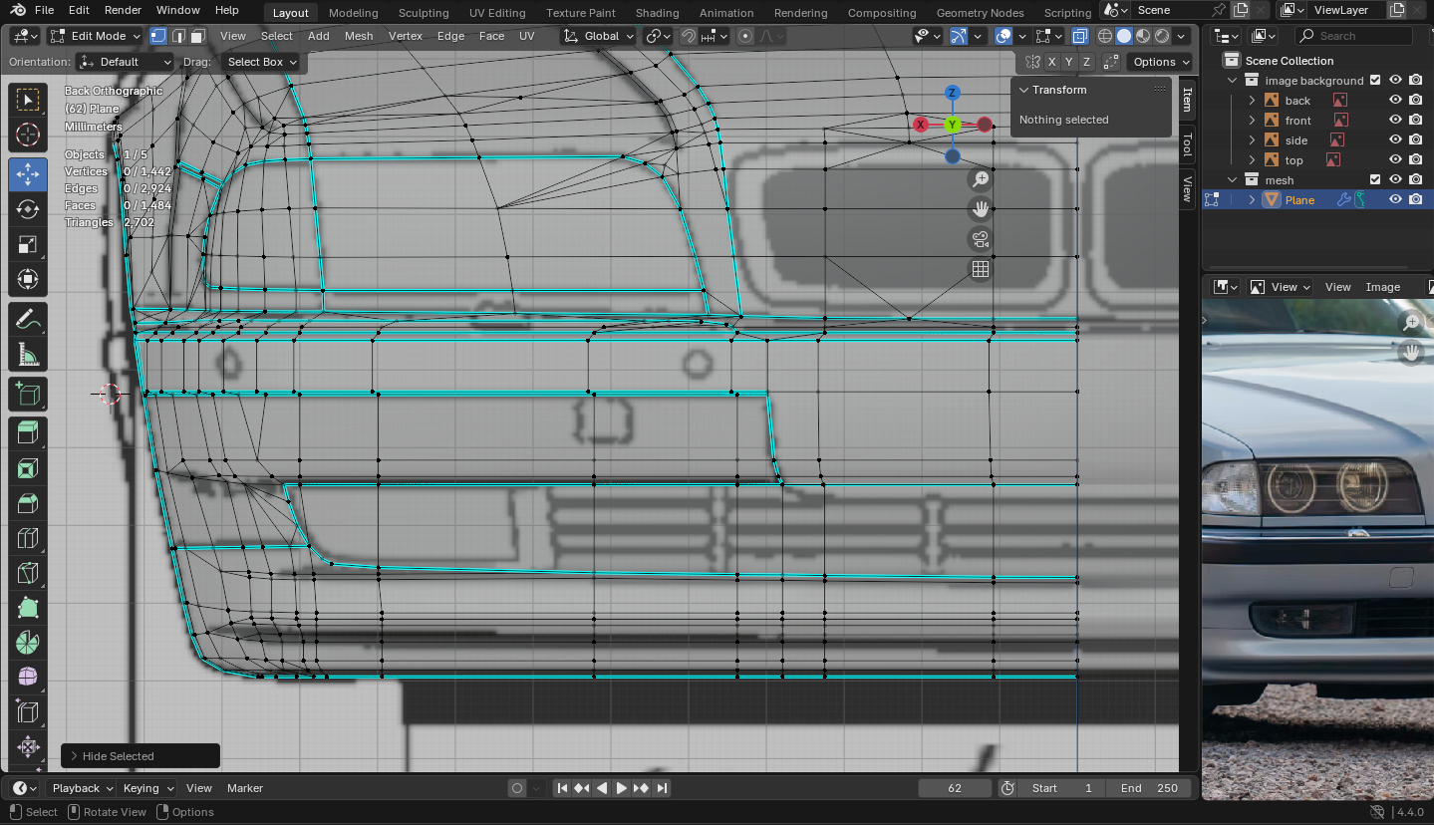This screenshot has width=1434, height=825.
Task: Open the Orientation Default dropdown
Action: (126, 62)
